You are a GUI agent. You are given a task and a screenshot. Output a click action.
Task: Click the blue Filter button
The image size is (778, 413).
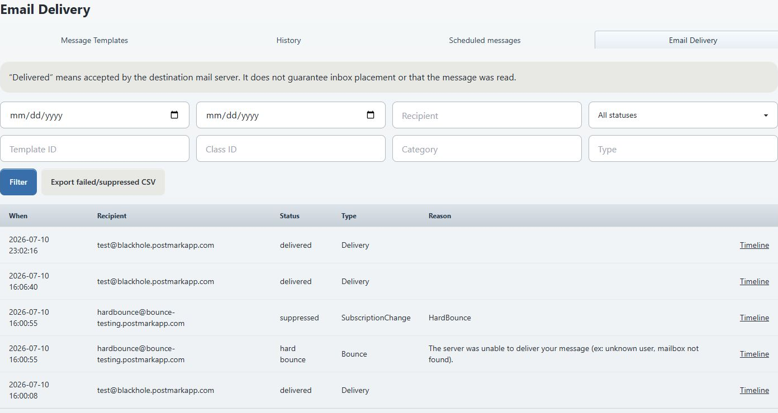tap(18, 182)
